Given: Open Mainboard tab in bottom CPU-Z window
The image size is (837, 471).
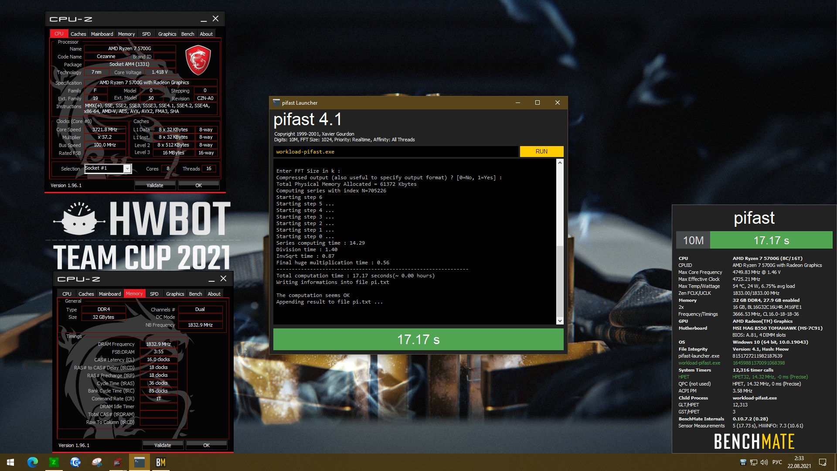Looking at the screenshot, I should [110, 294].
